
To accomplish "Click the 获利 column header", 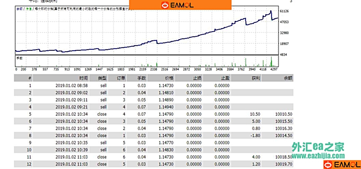I will (256, 78).
